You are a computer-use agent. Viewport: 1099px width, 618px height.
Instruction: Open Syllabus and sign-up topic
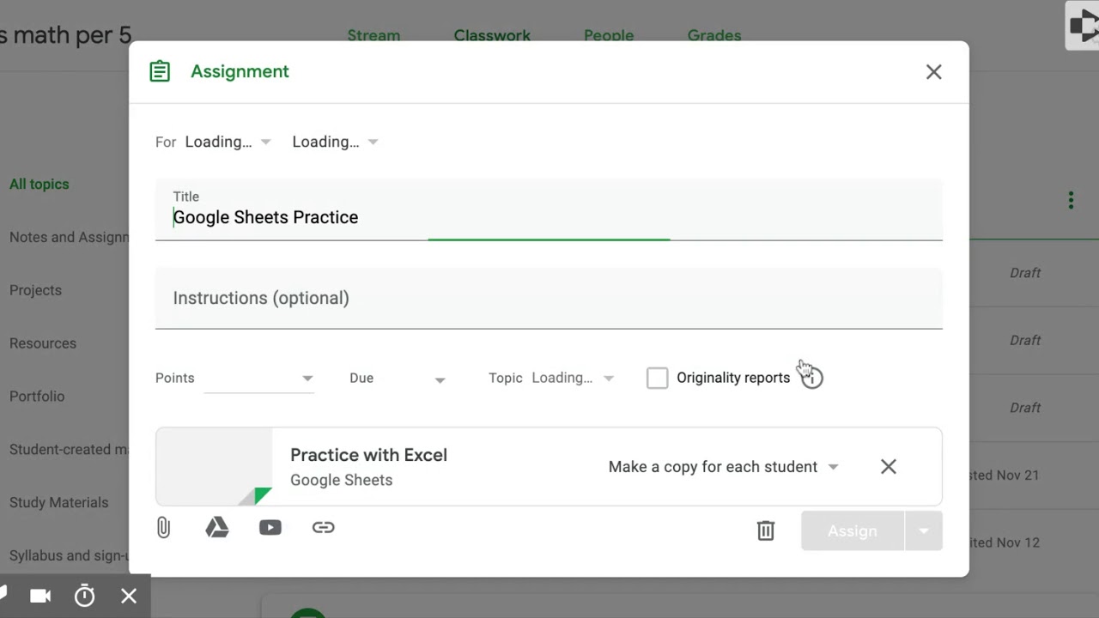(69, 555)
